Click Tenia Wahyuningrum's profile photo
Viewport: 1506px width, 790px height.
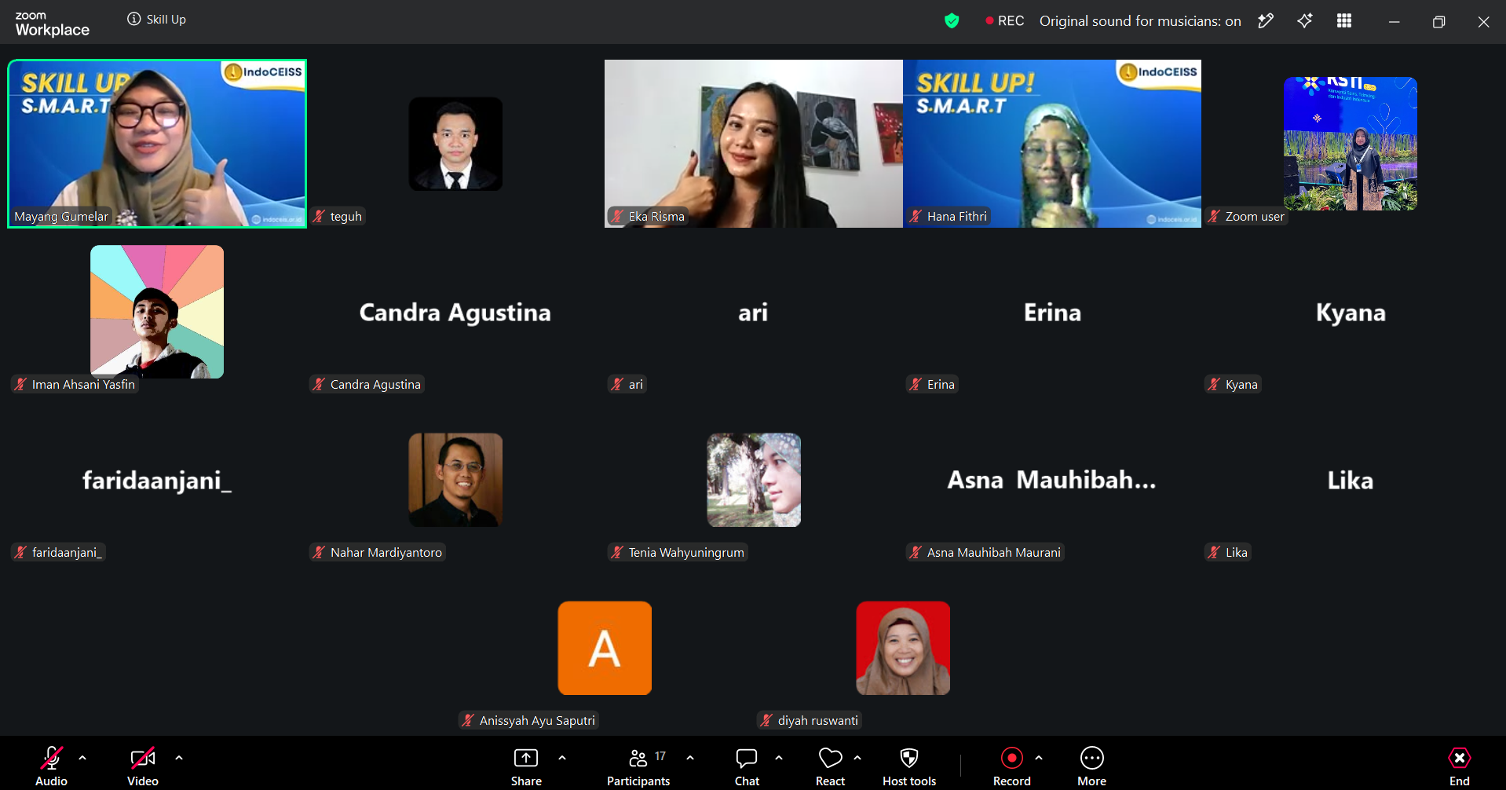click(754, 480)
